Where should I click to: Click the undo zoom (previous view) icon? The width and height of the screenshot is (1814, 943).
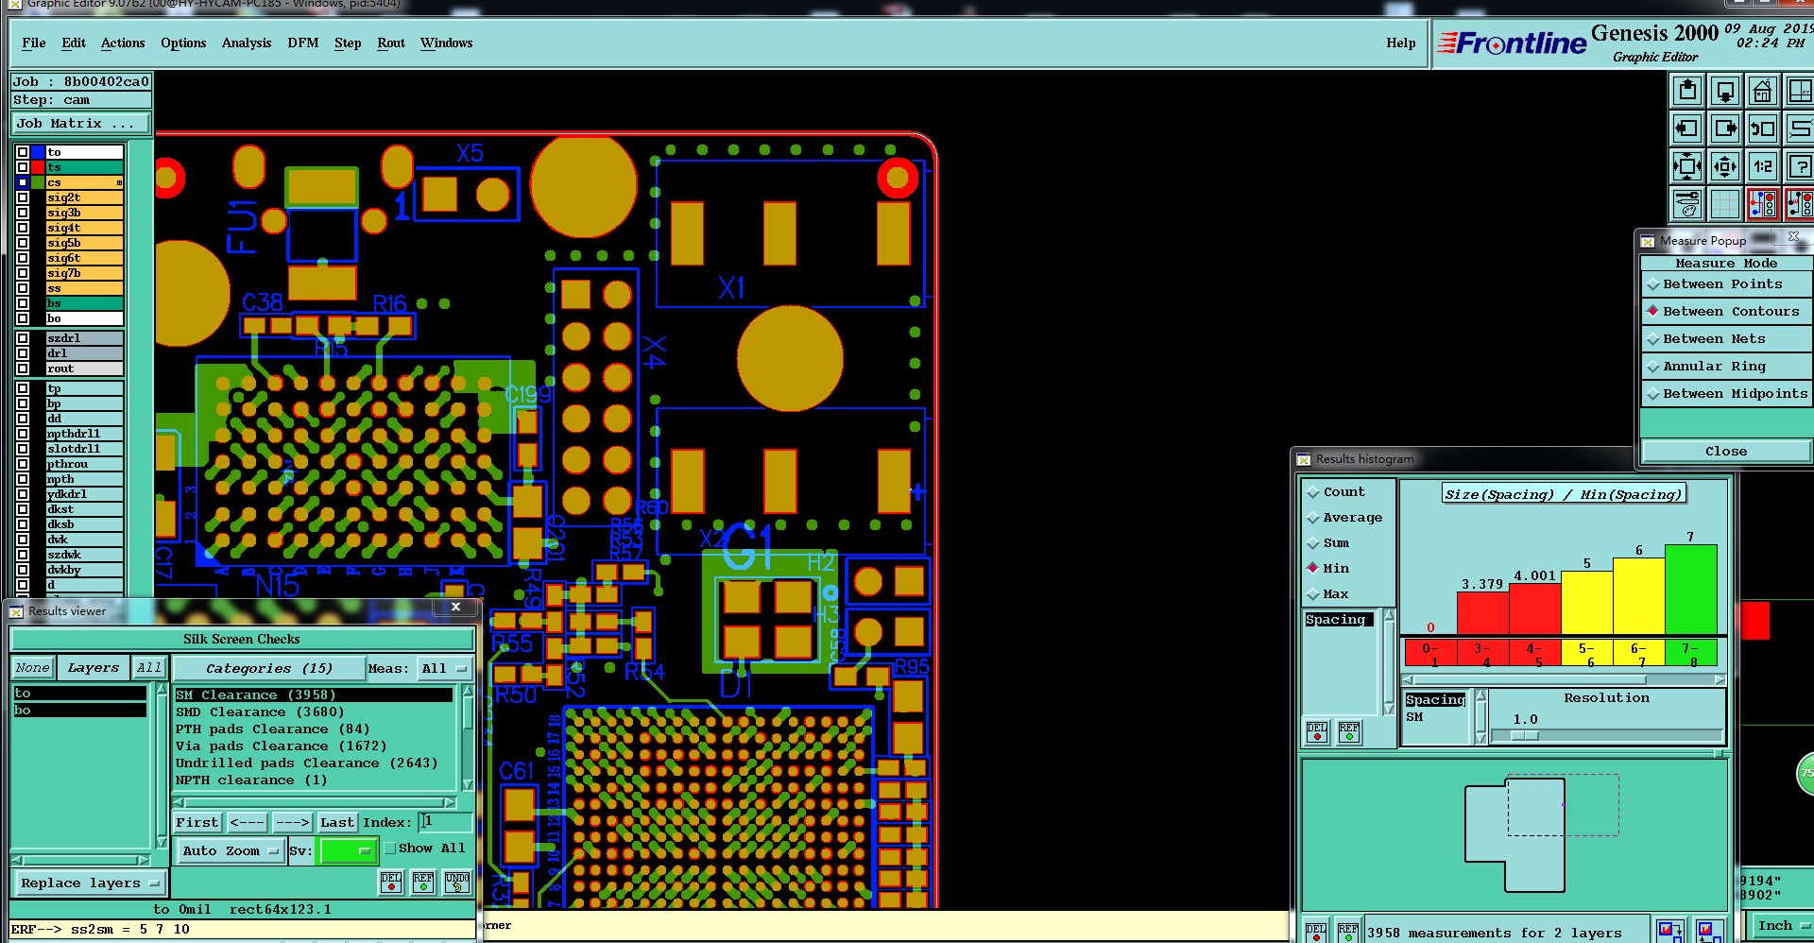pyautogui.click(x=1762, y=129)
